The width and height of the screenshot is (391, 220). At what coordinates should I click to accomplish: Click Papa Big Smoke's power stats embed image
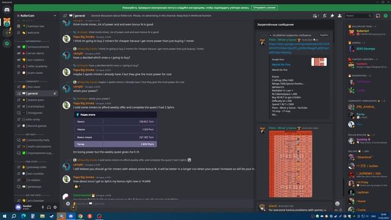pos(115,130)
